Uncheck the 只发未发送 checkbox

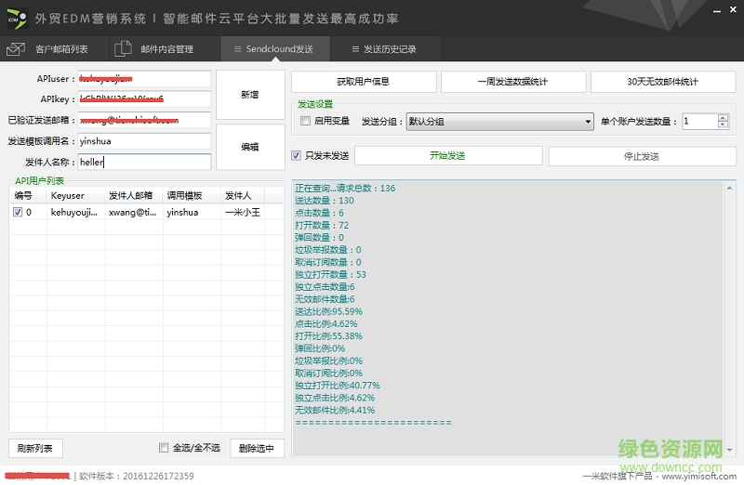pyautogui.click(x=297, y=156)
